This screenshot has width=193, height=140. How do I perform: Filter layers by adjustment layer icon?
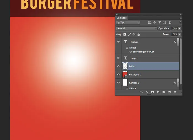pyautogui.click(x=155, y=23)
